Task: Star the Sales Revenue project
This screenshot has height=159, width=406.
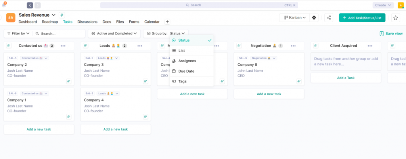Action: point(395,17)
